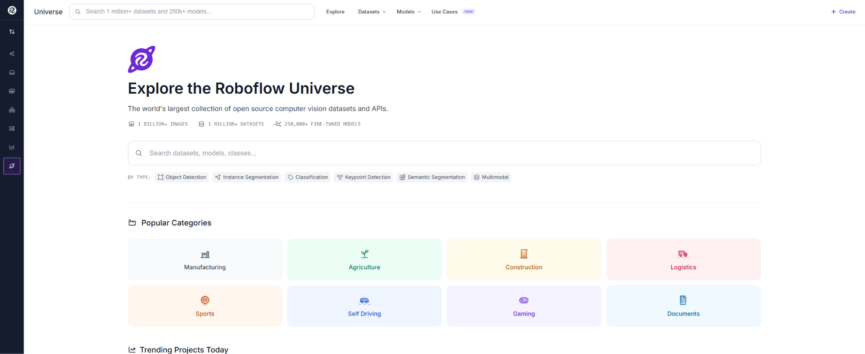The height and width of the screenshot is (354, 865).
Task: Click the Construction icon
Action: (x=524, y=254)
